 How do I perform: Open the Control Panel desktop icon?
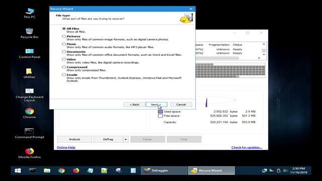click(x=29, y=53)
